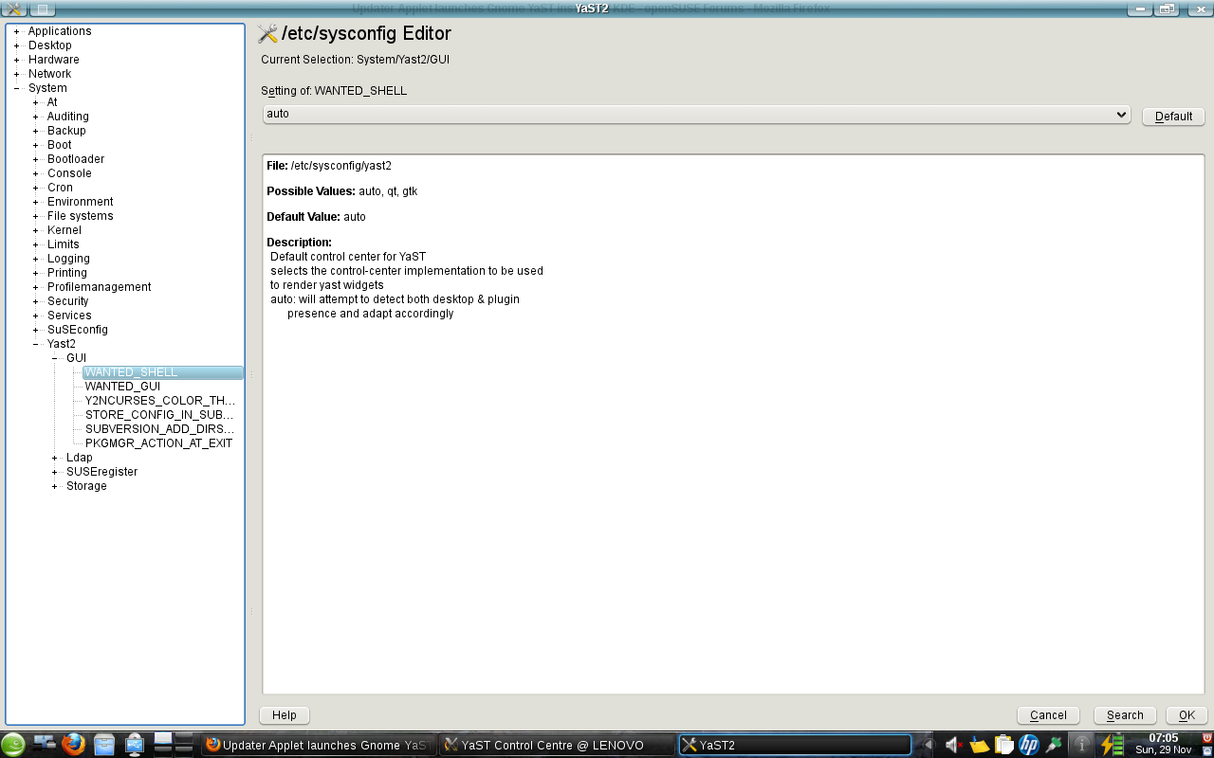Switch to YaST Control Centre taskbar entry
Image resolution: width=1214 pixels, height=758 pixels.
[x=558, y=745]
